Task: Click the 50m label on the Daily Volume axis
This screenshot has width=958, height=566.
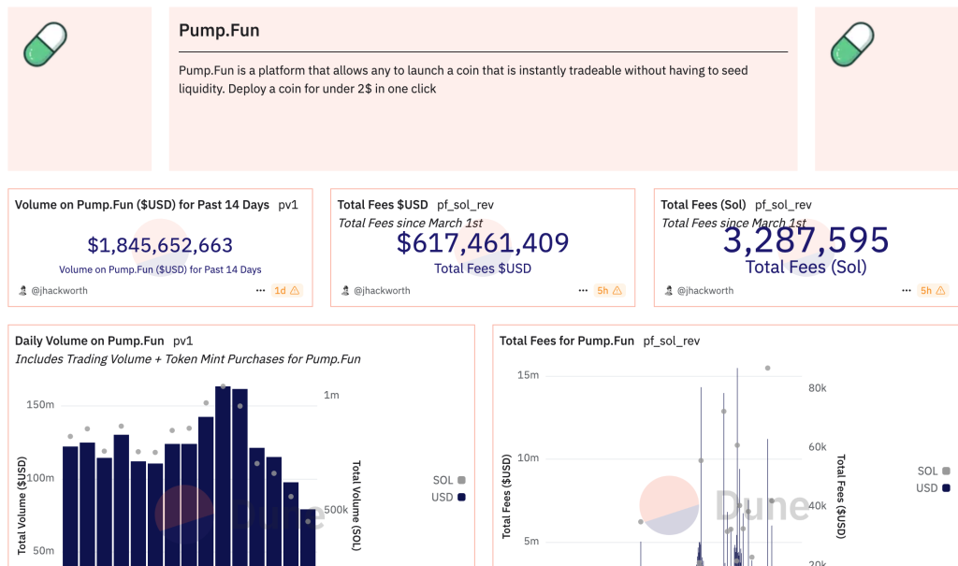Action: coord(43,551)
